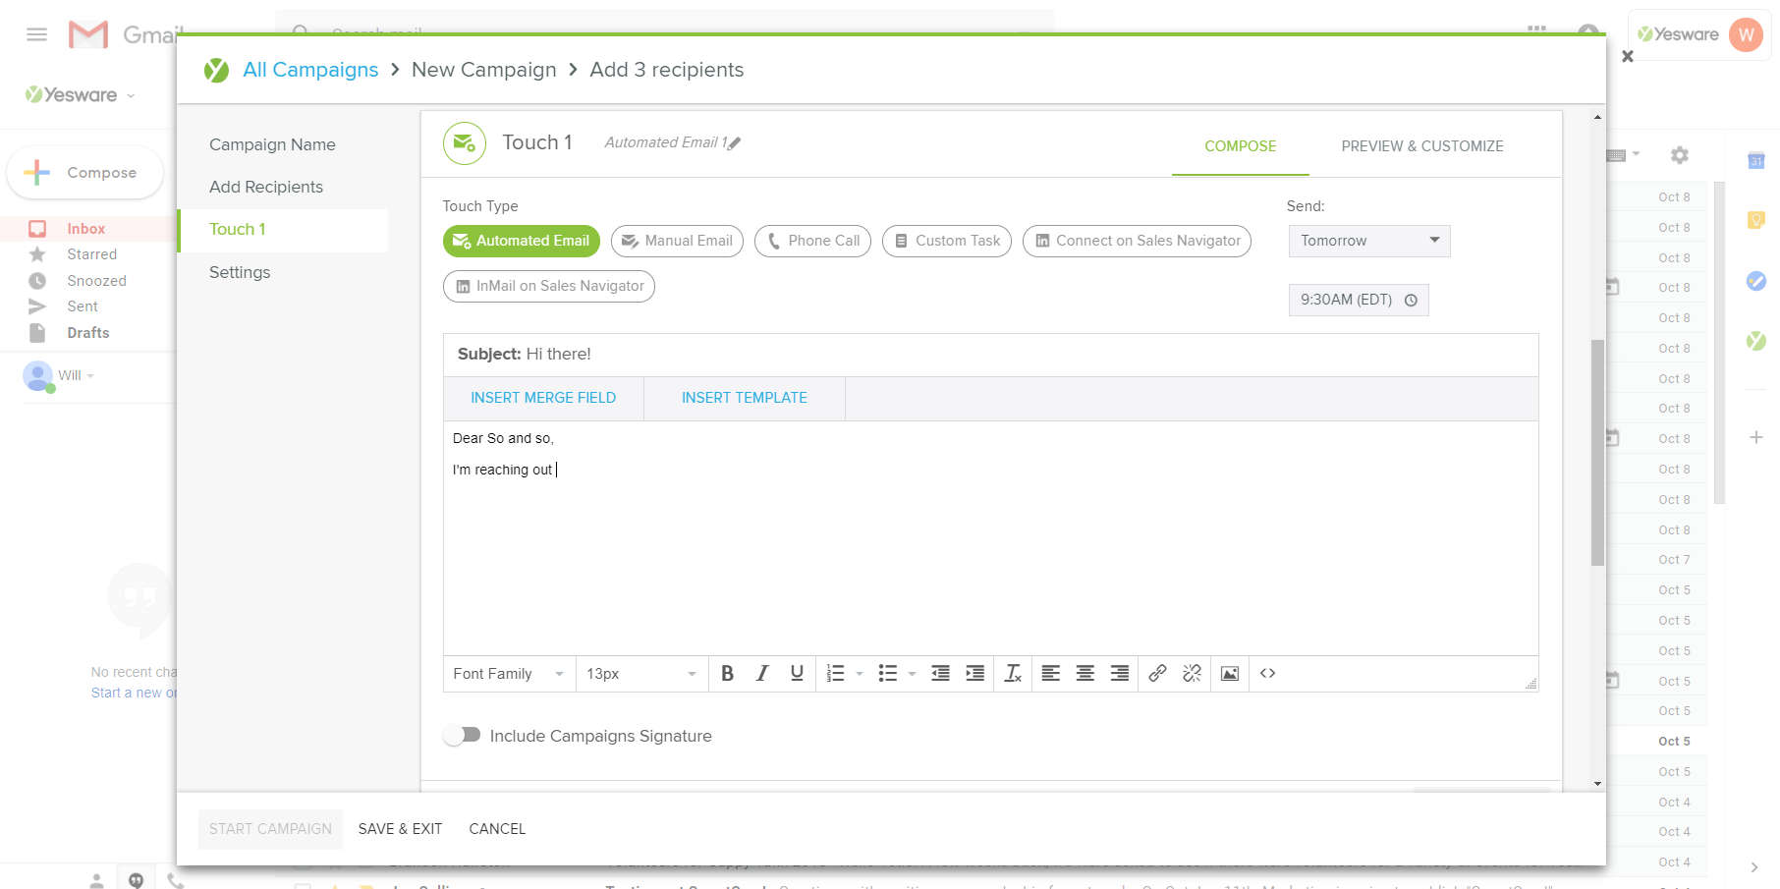
Task: Switch to the Compose tab
Action: coord(1240,146)
